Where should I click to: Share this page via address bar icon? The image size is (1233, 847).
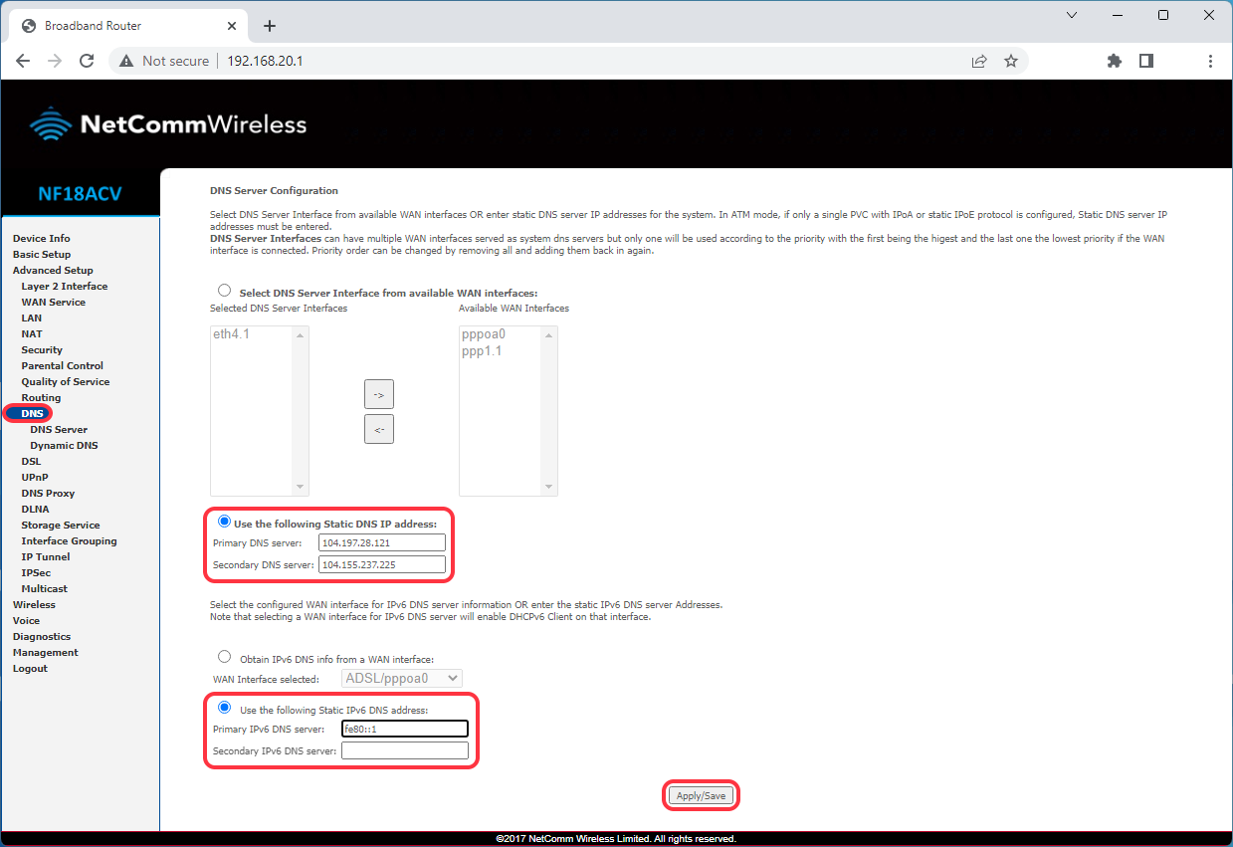point(979,61)
